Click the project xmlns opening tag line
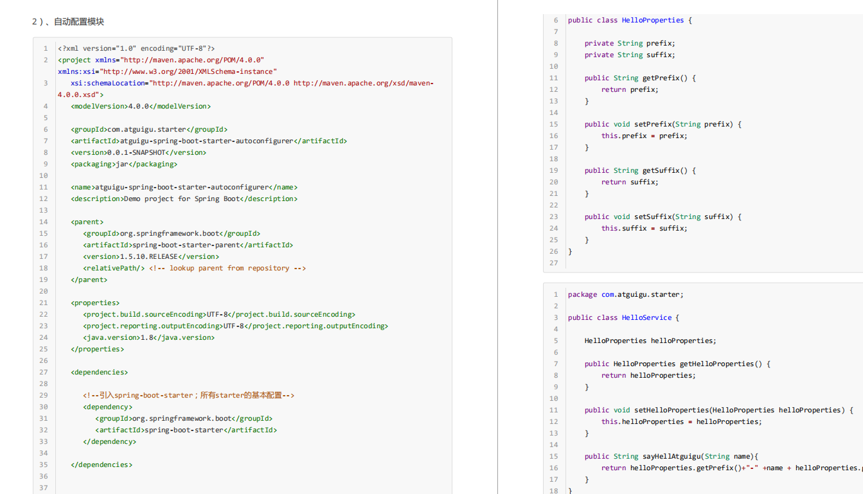The width and height of the screenshot is (863, 494). coord(167,66)
